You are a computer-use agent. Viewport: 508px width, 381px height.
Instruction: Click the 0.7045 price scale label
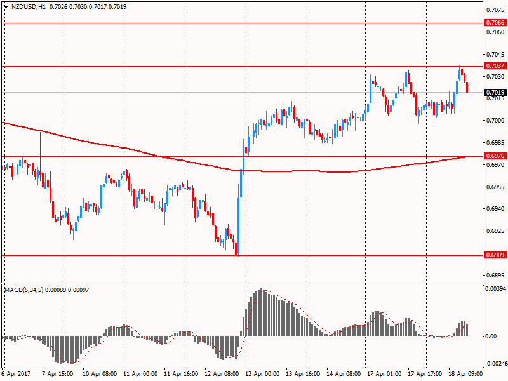tap(495, 54)
